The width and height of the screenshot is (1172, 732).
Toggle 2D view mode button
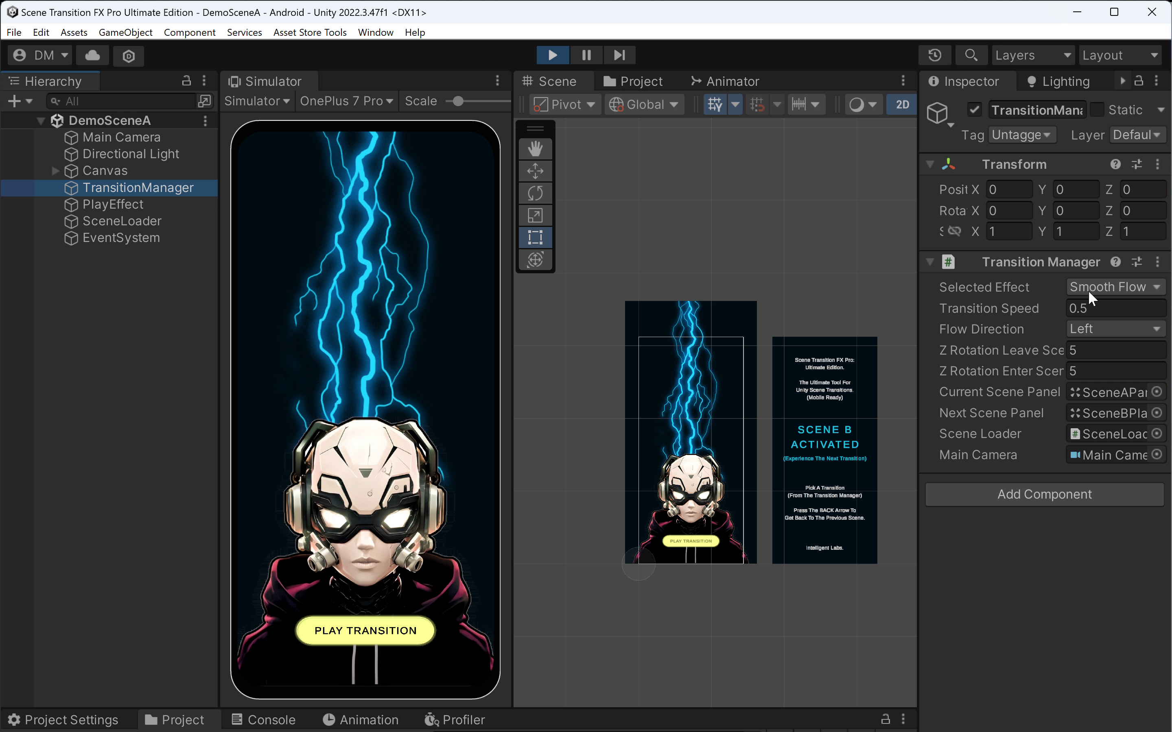(902, 104)
